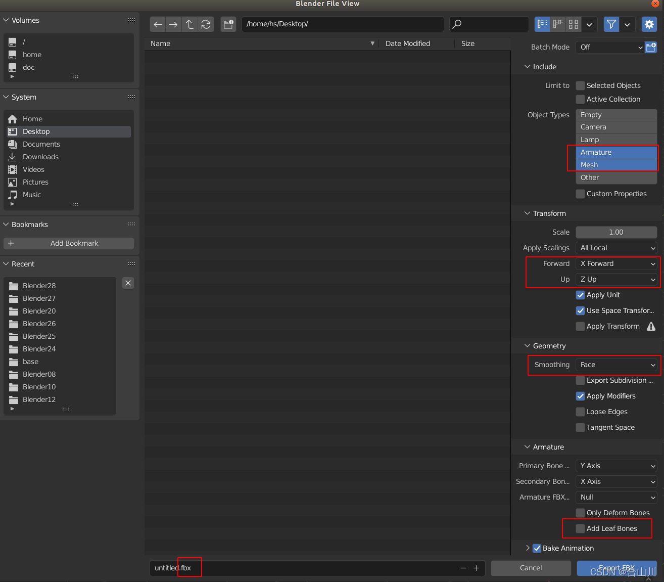Screen dimensions: 664x582
Task: Enable Selected Objects limit
Action: (x=580, y=86)
